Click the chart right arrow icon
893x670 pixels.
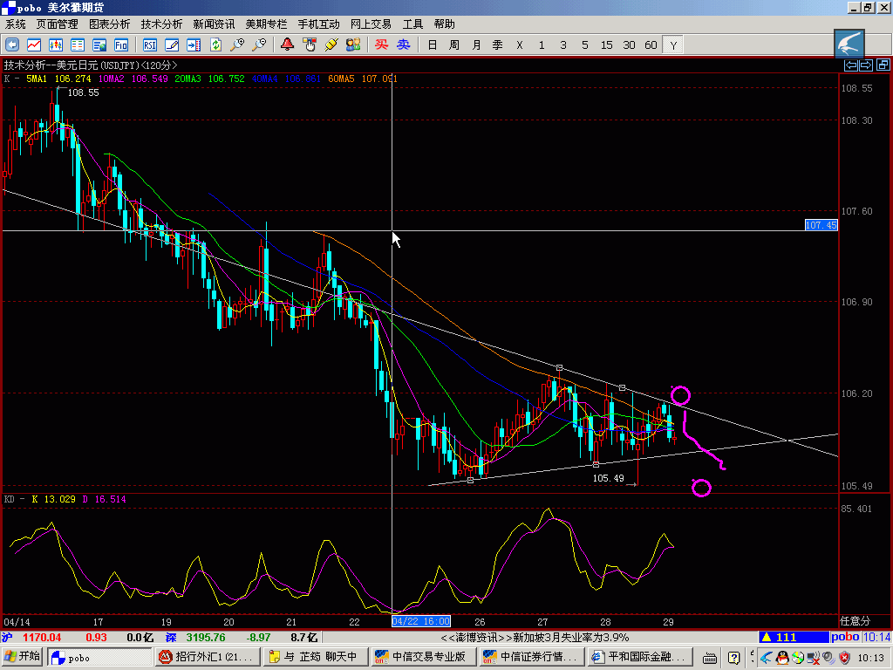865,65
